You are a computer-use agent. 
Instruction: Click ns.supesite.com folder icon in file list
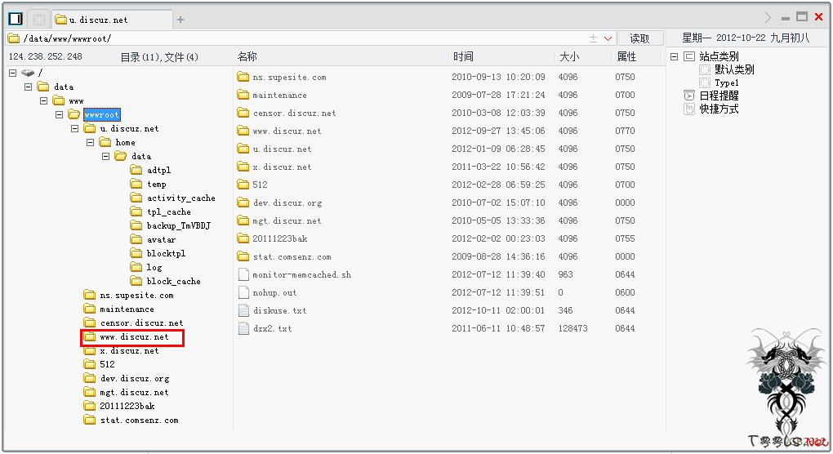[243, 77]
